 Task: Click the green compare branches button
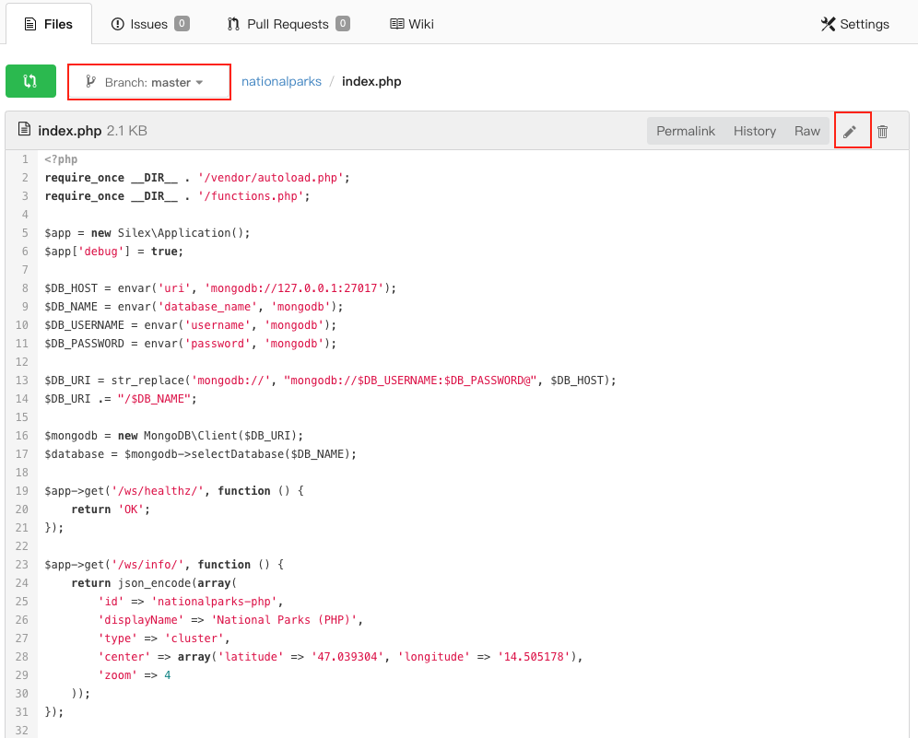pos(30,81)
